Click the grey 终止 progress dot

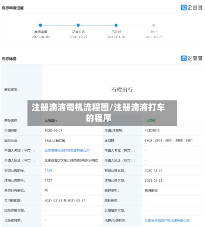pyautogui.click(x=154, y=25)
